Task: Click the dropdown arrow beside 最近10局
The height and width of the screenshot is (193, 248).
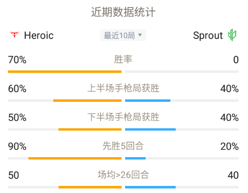Action: [x=140, y=35]
